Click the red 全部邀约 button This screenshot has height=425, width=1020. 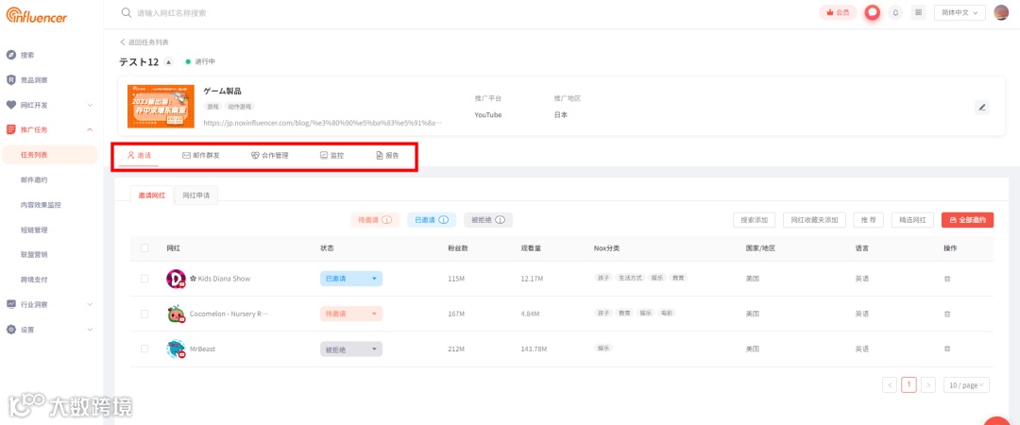[967, 220]
